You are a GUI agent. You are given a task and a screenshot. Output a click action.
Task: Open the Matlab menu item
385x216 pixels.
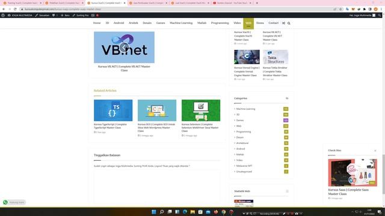(x=202, y=23)
